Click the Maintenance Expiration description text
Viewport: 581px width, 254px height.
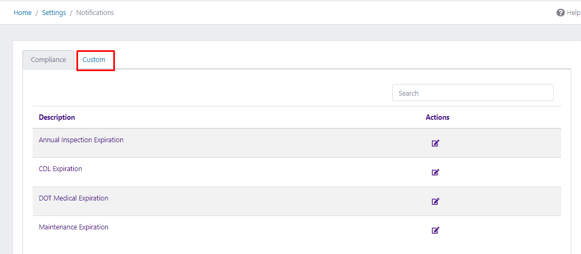[73, 227]
